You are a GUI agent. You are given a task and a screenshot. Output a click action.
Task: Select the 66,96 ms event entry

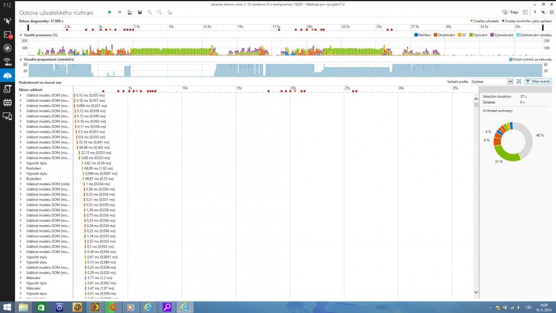[93, 147]
